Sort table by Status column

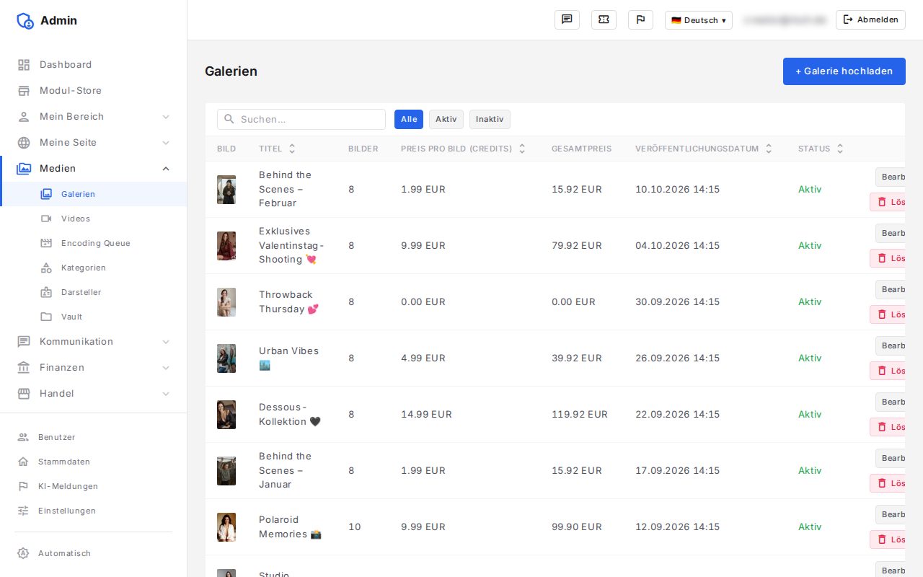(821, 149)
